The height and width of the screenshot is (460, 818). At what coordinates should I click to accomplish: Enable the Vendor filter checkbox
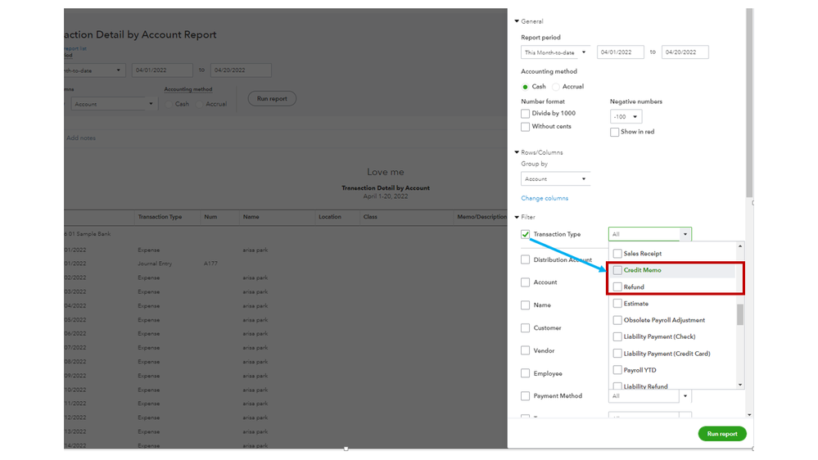click(x=526, y=351)
